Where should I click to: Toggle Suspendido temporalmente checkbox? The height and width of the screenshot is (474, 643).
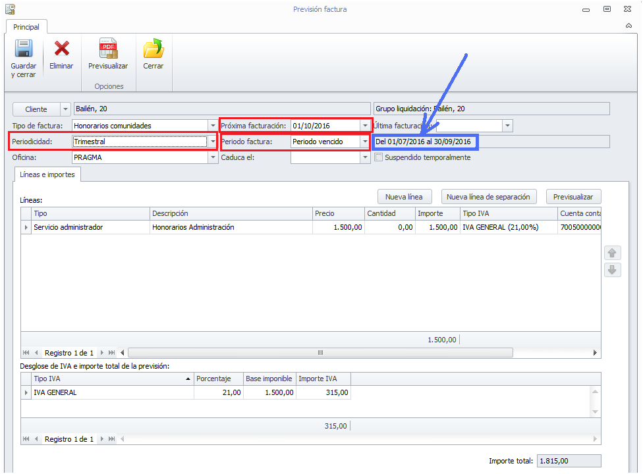click(379, 157)
